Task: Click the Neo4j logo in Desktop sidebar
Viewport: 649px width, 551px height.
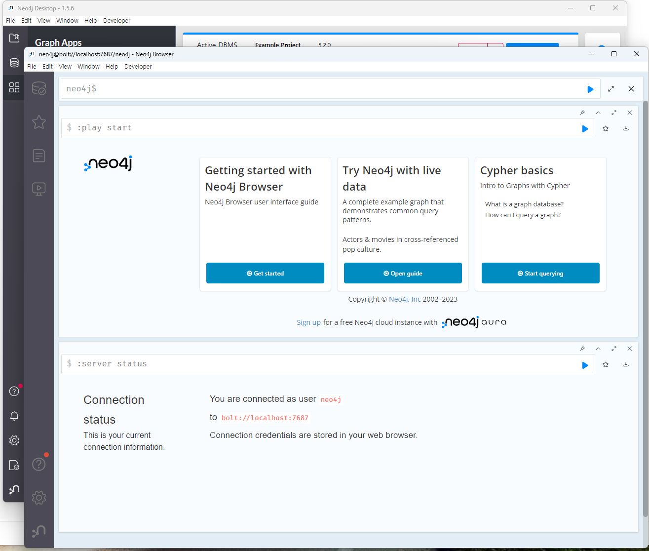Action: [x=14, y=490]
